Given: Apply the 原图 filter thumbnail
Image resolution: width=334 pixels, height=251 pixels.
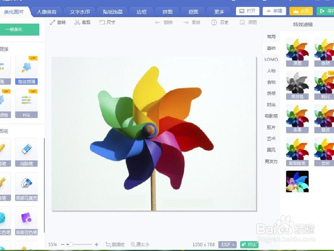Looking at the screenshot, I should coord(297,52).
